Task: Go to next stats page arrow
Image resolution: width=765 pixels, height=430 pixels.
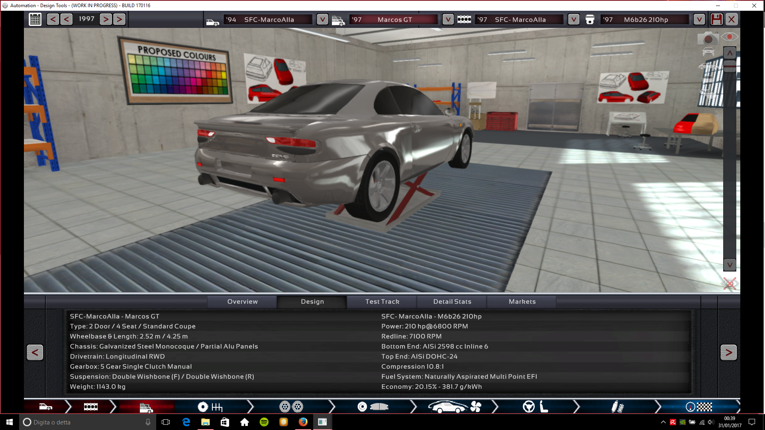Action: [728, 352]
